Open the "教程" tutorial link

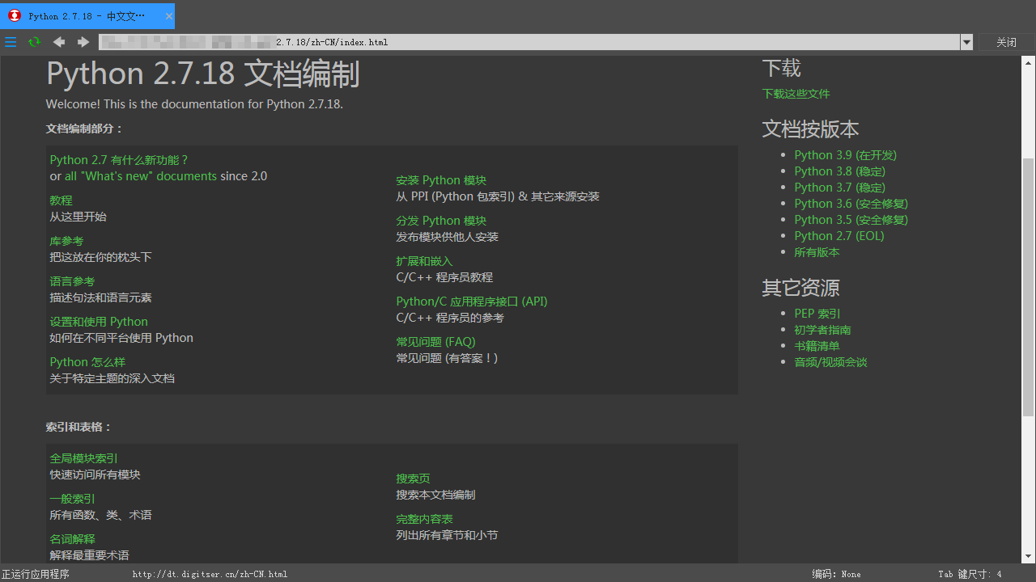(x=61, y=200)
